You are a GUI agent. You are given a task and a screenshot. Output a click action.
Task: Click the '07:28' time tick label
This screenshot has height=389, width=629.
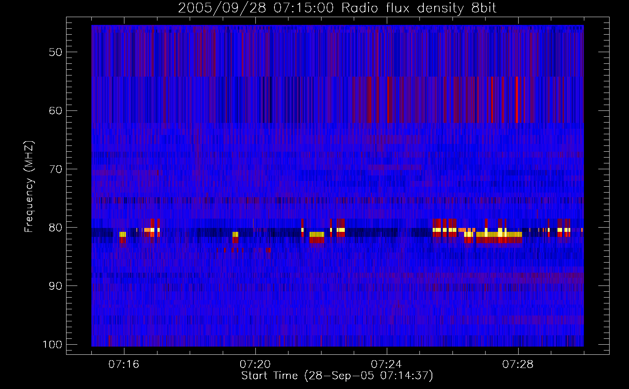click(518, 364)
